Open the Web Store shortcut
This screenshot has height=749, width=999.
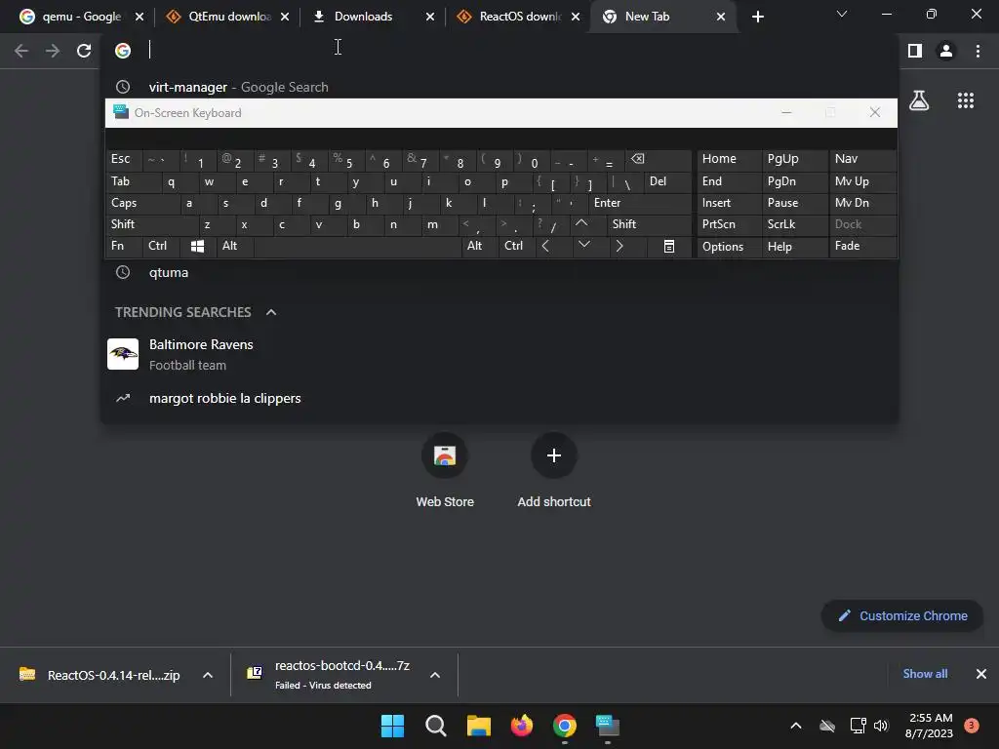tap(445, 471)
